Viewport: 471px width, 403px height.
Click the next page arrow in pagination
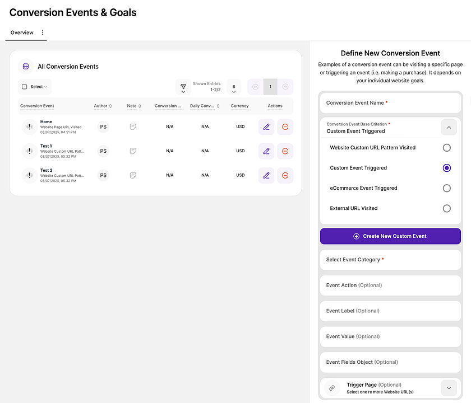[285, 87]
